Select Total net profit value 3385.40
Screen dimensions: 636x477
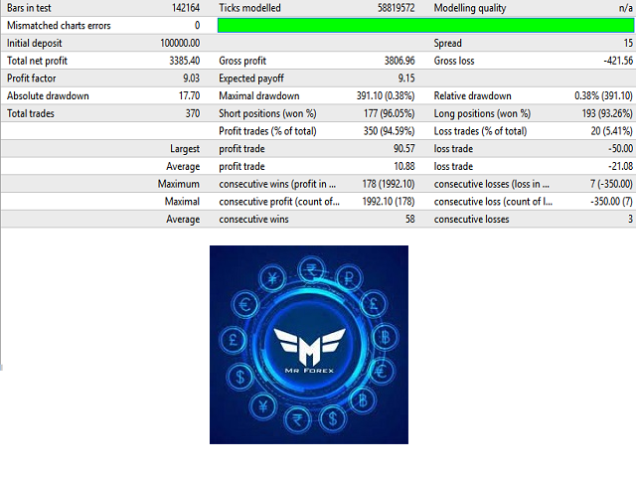pos(185,61)
